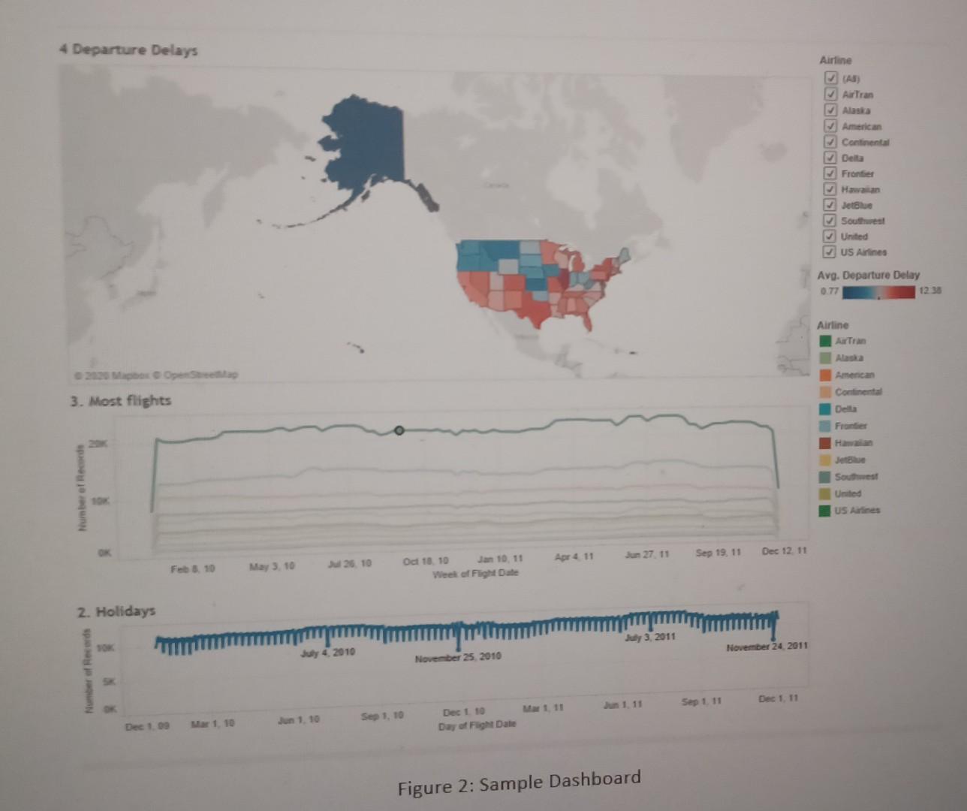Toggle the Delta airline checkbox
This screenshot has height=811, width=967.
point(830,158)
